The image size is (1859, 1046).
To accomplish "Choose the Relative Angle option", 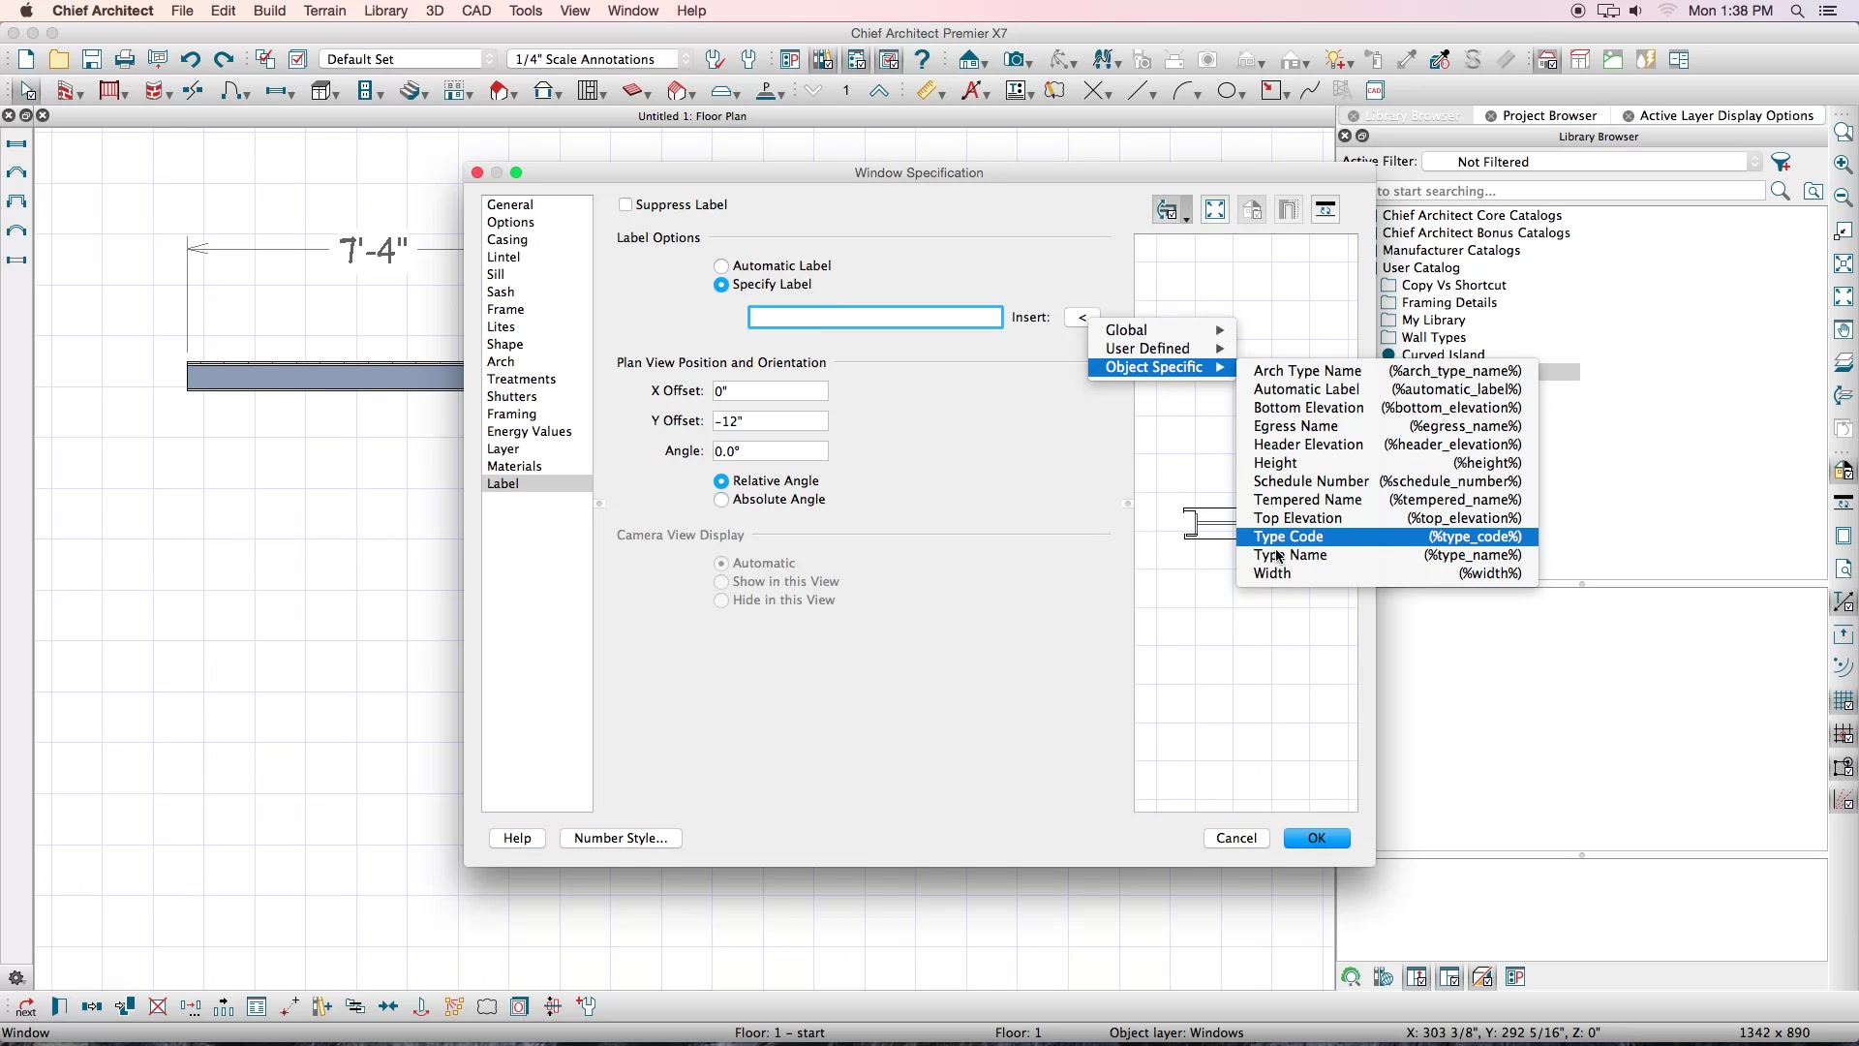I will pos(721,481).
